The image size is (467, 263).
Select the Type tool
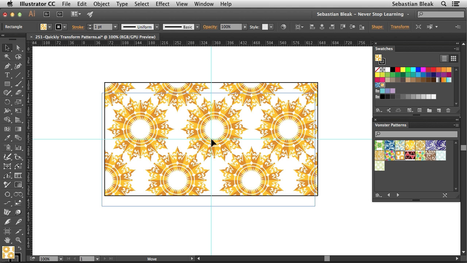[x=7, y=75]
